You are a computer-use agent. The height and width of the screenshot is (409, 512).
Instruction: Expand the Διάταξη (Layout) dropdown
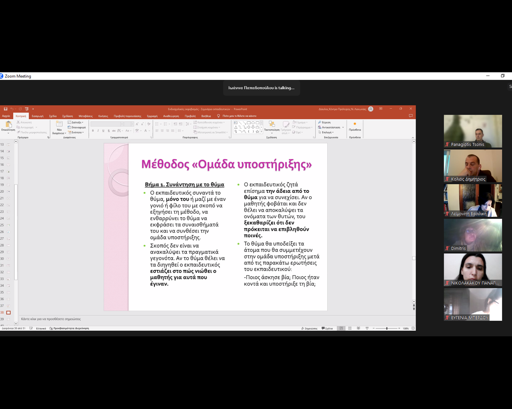coord(76,123)
